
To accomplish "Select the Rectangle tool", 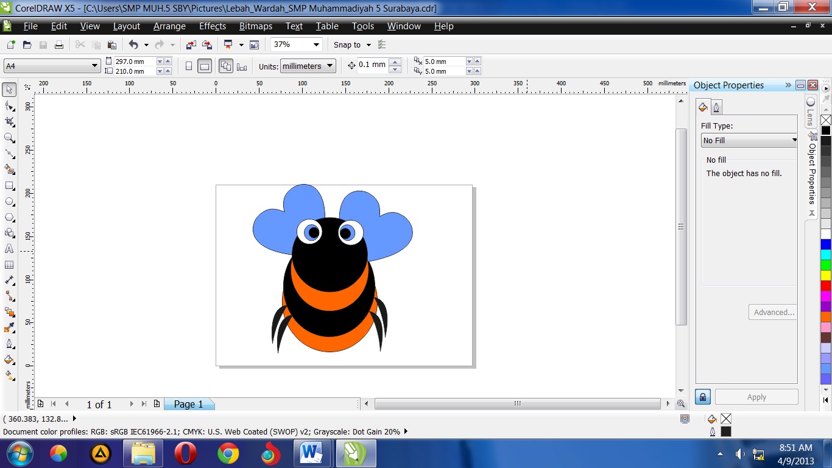I will pyautogui.click(x=9, y=185).
